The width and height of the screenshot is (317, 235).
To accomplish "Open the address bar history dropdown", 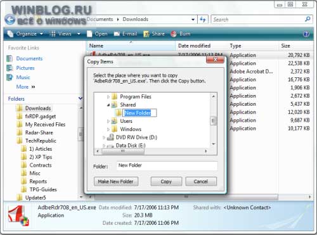I will click(193, 20).
